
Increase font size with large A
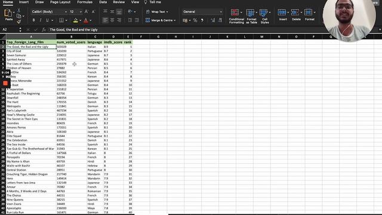[x=87, y=12]
